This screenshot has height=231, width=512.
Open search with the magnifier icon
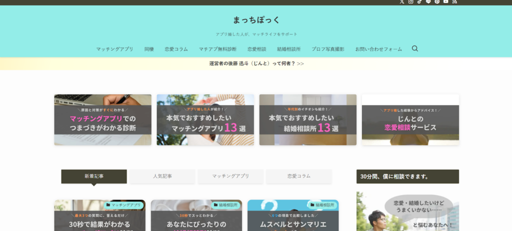415,49
